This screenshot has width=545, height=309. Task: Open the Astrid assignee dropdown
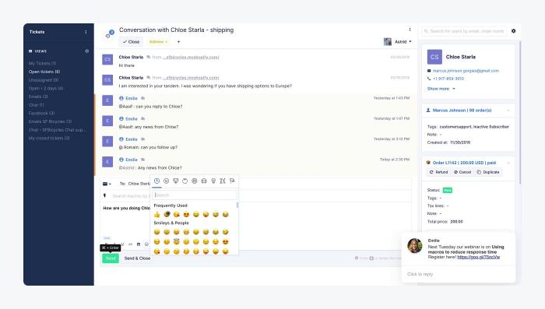tap(398, 42)
